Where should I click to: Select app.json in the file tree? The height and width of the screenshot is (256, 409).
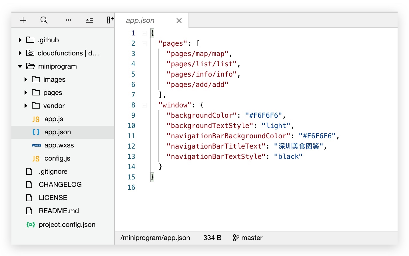pos(63,132)
